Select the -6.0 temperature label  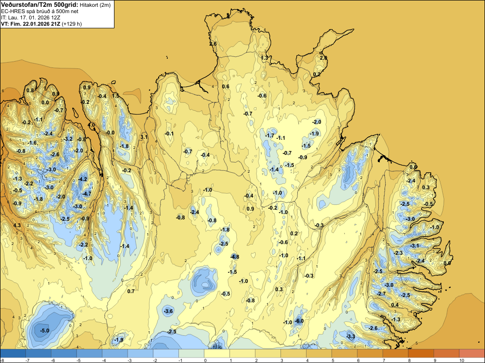[299, 321]
